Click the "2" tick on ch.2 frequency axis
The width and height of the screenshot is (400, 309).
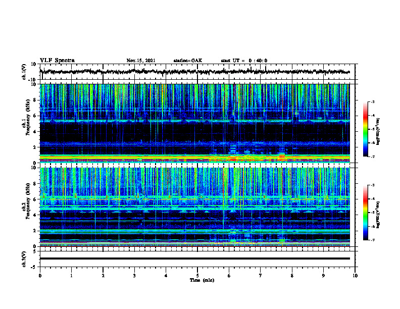pos(34,231)
